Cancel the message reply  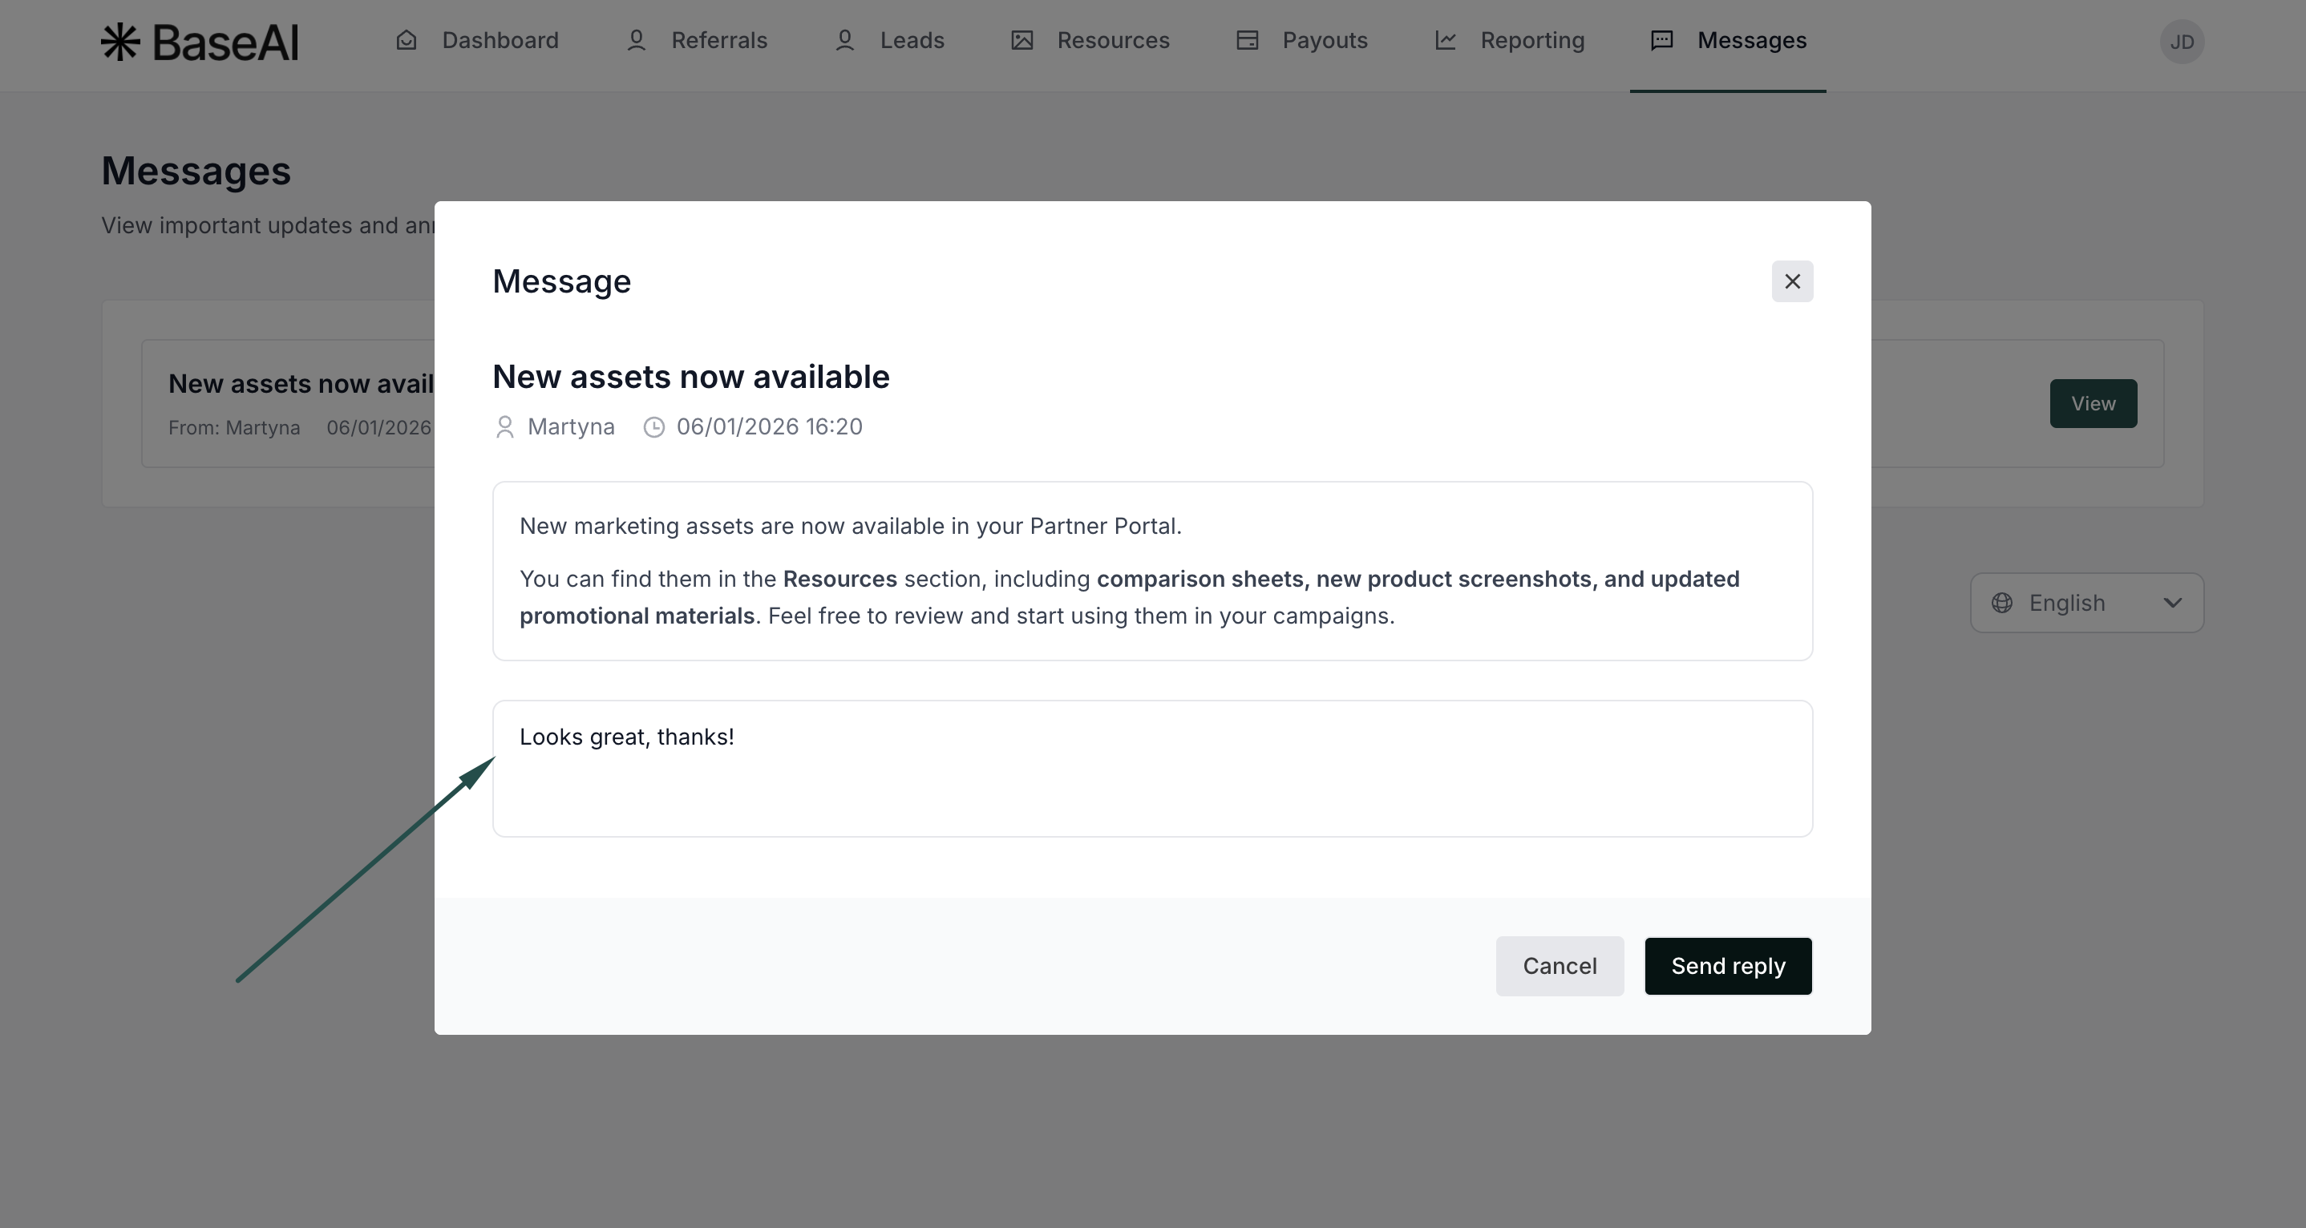tap(1560, 967)
